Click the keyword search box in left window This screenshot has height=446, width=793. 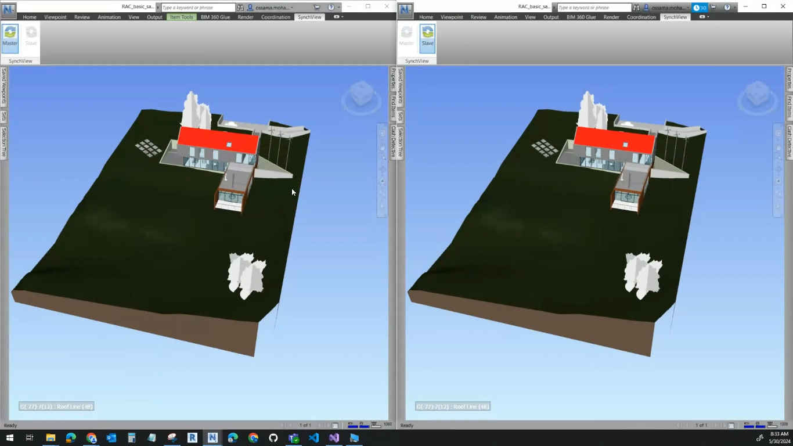coord(198,8)
